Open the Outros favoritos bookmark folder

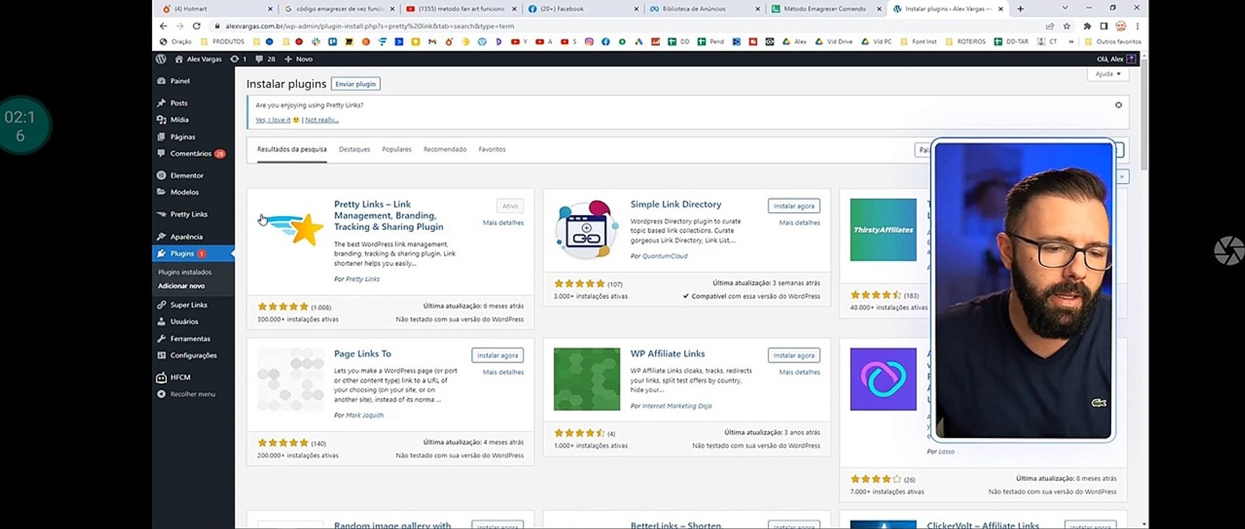[1113, 42]
